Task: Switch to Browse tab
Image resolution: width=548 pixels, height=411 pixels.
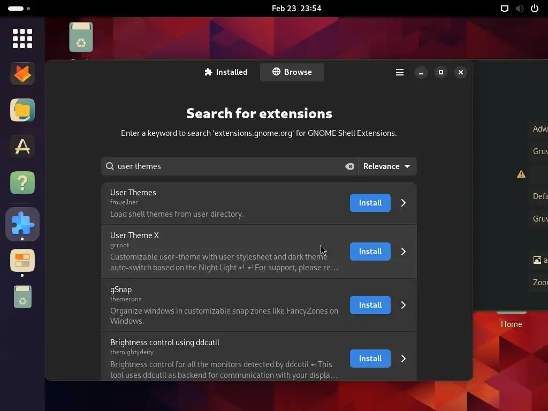Action: [292, 72]
